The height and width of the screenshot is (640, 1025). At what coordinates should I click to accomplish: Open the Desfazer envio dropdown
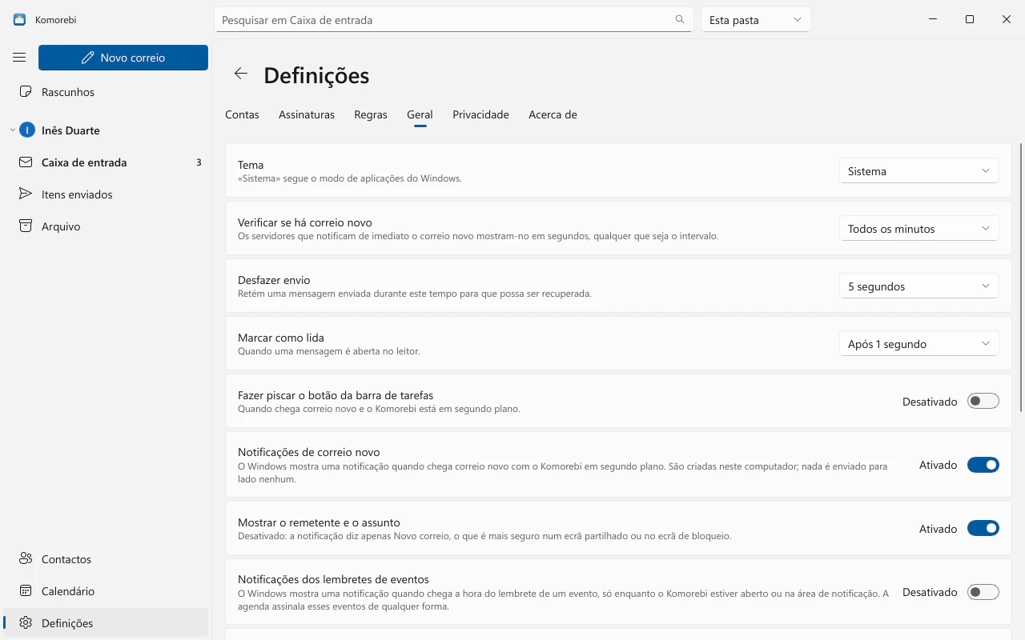pyautogui.click(x=919, y=286)
